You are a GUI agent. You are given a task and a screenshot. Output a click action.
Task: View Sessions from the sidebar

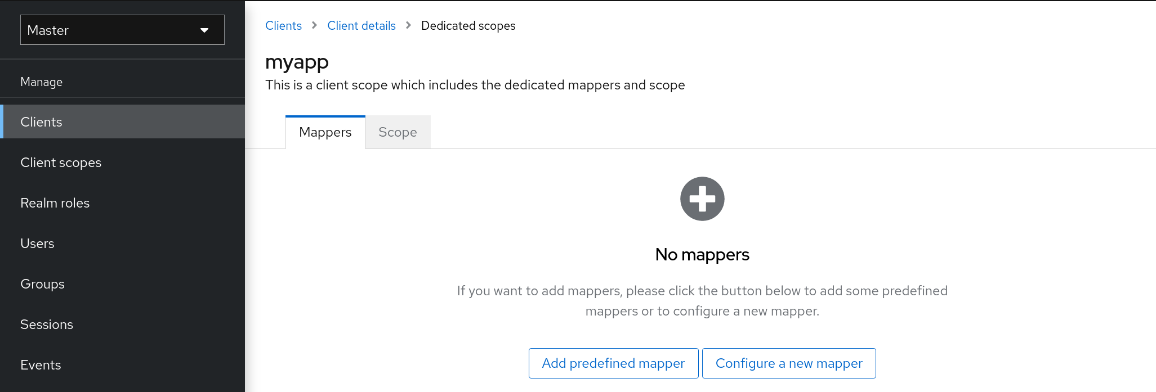click(47, 325)
